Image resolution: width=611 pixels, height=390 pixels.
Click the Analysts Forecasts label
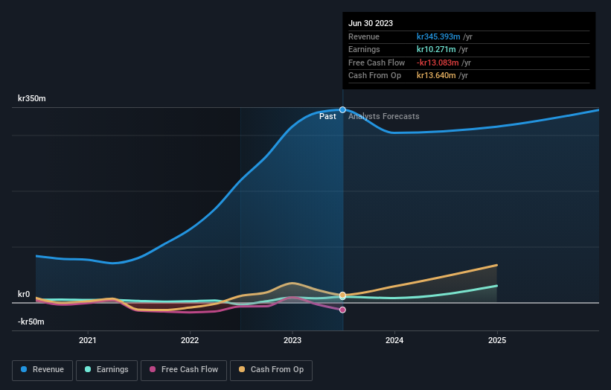[x=384, y=116]
